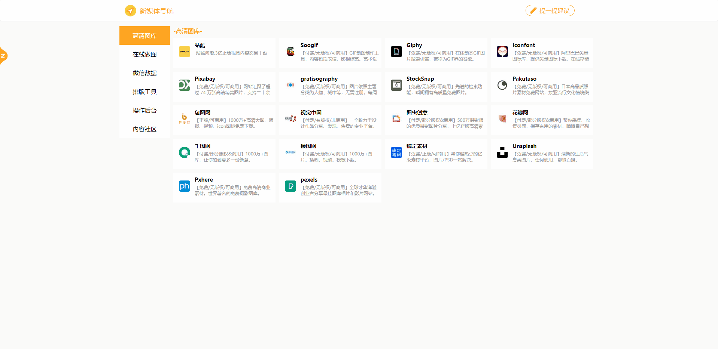Click the 新媒体导航 paper-plane logo icon

pos(130,10)
